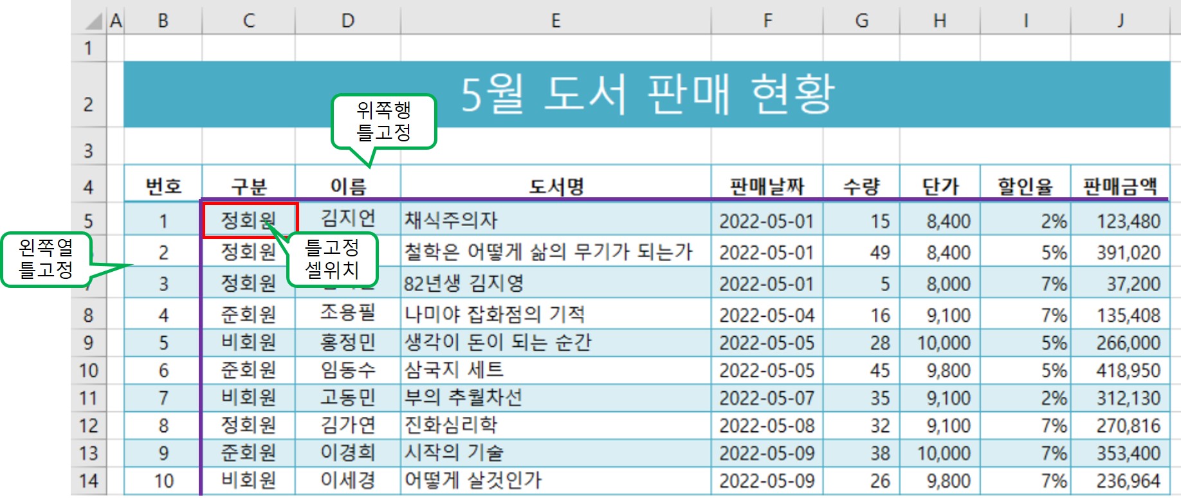Click the unit price '8,000'
Viewport: 1181px width, 498px height.
[x=940, y=283]
